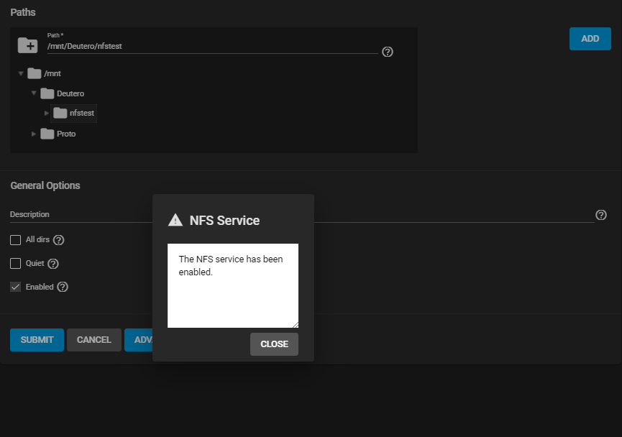Expand the Proto folder arrow
This screenshot has width=622, height=437.
(x=34, y=134)
